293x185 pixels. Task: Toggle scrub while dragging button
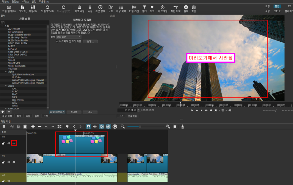coord(95,126)
